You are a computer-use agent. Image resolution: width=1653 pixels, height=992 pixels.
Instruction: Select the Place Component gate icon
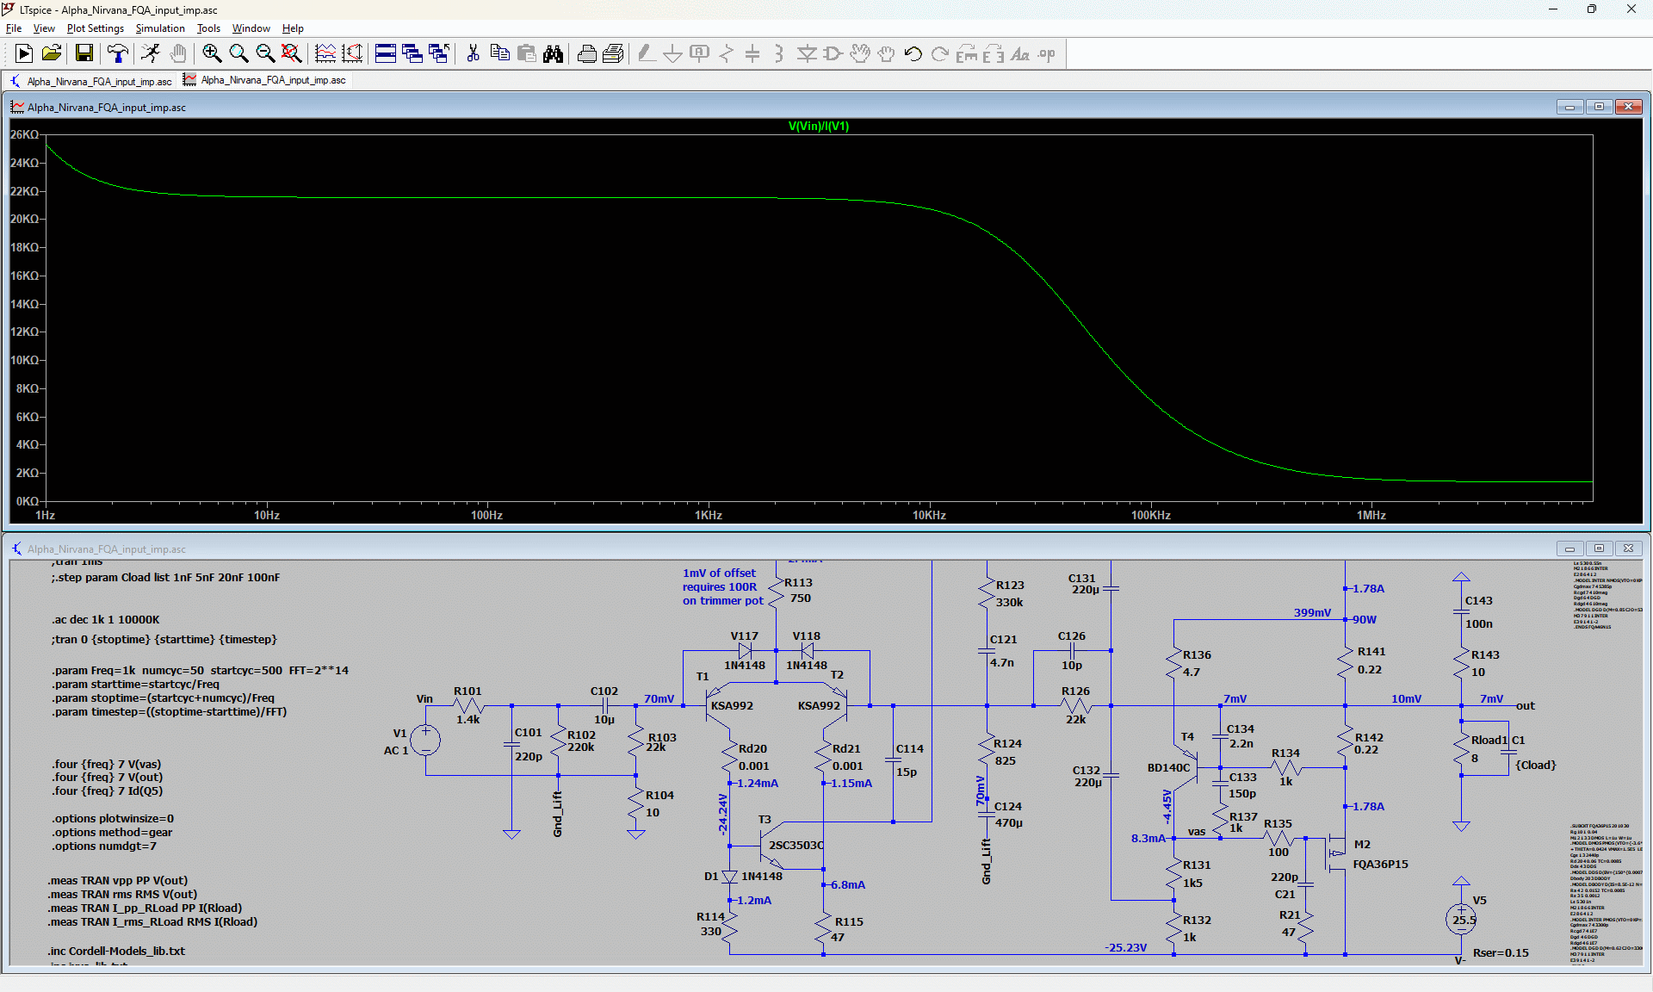[x=833, y=53]
